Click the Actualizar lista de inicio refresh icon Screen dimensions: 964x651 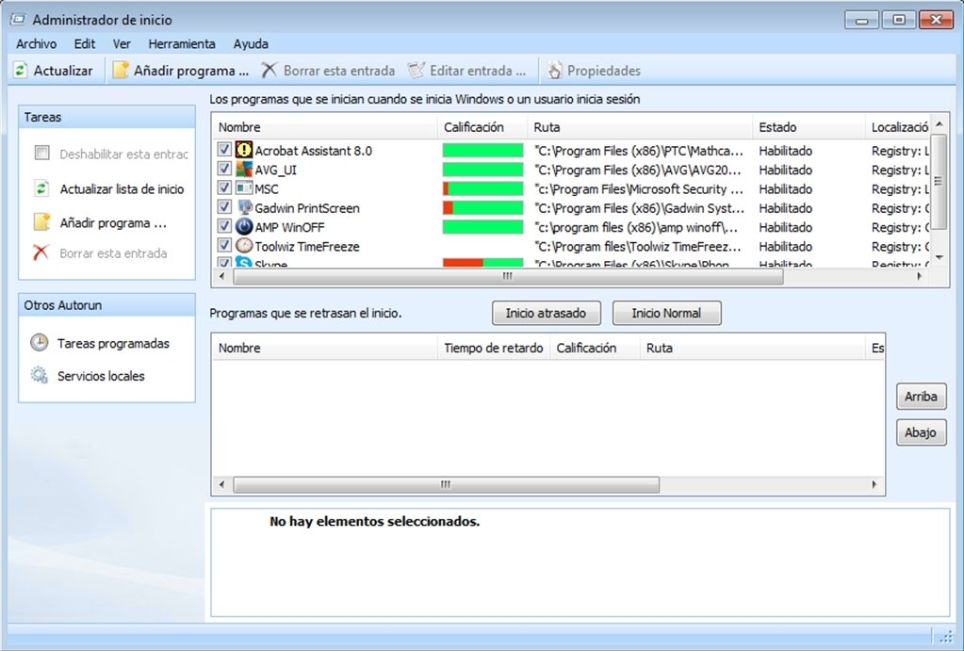point(41,188)
